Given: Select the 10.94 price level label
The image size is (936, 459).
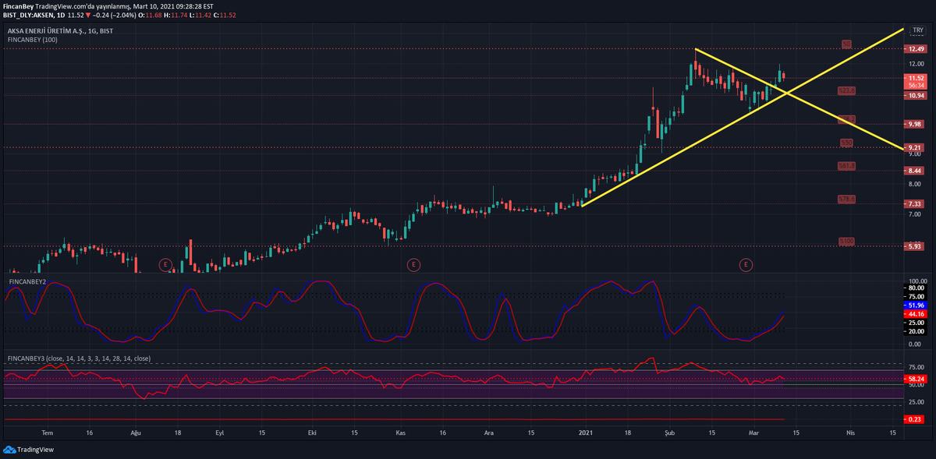Looking at the screenshot, I should [x=914, y=96].
